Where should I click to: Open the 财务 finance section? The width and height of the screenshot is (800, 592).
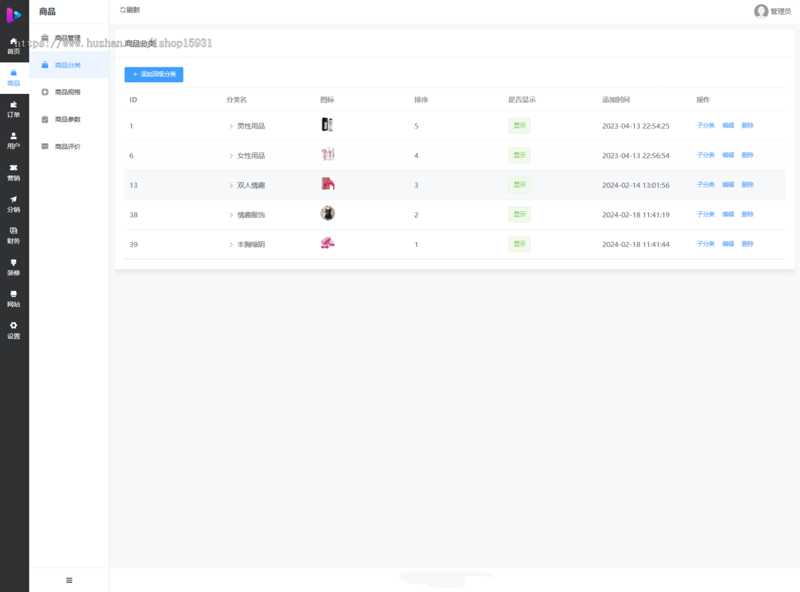tap(14, 236)
